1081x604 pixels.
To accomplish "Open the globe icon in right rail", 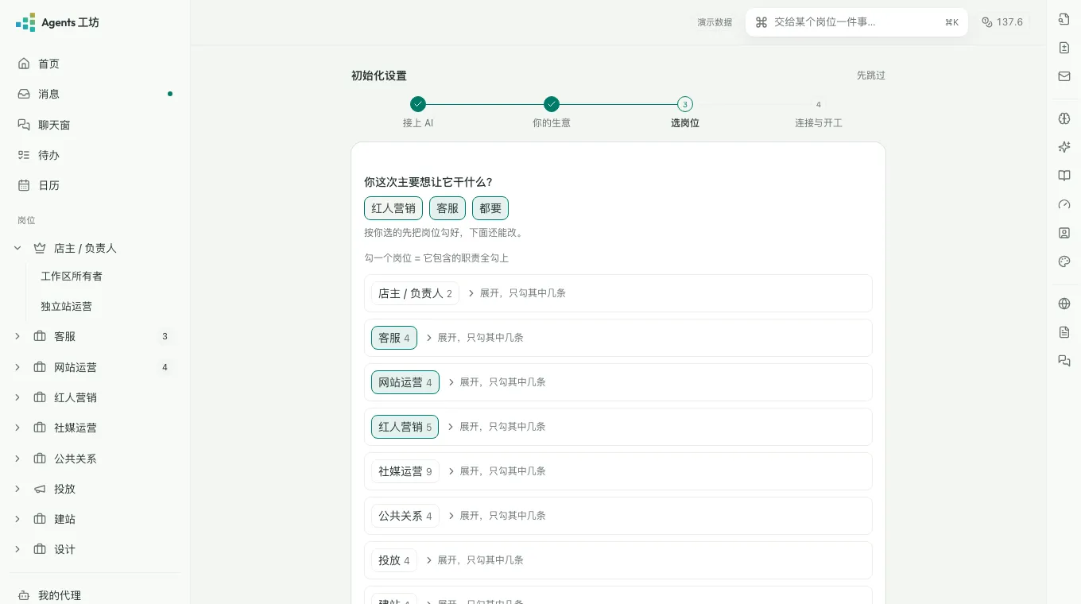I will coord(1064,304).
